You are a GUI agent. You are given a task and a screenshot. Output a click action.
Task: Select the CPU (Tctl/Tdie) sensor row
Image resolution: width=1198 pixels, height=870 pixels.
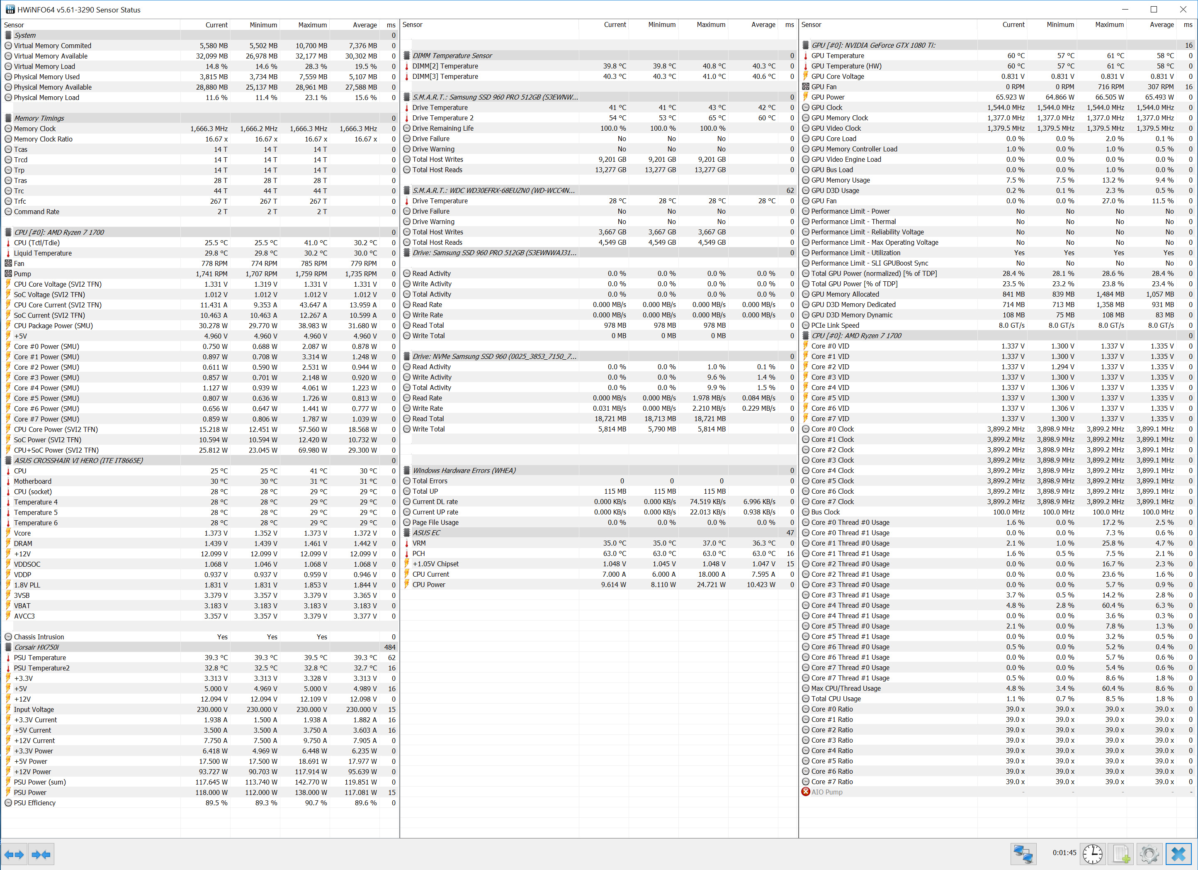(x=37, y=243)
